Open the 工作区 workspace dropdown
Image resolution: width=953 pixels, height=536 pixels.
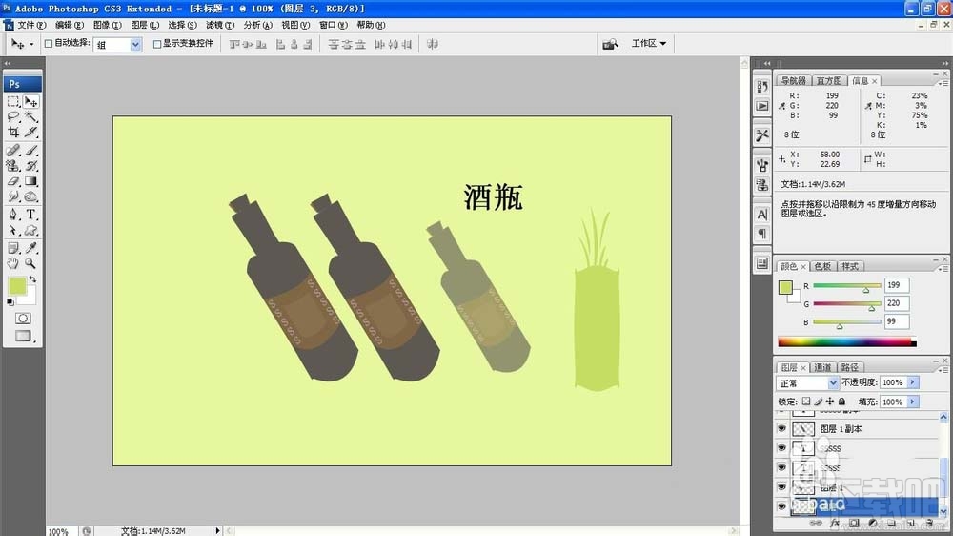648,43
